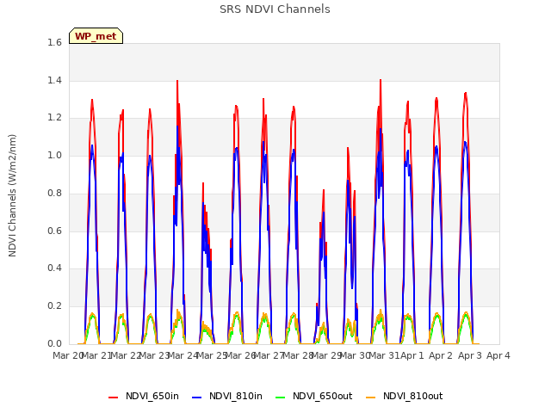Click the orange NDVI_810out legend swatch
Image resolution: width=551 pixels, height=413 pixels.
point(370,397)
